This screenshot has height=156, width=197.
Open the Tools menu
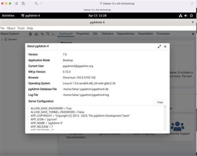point(21,28)
